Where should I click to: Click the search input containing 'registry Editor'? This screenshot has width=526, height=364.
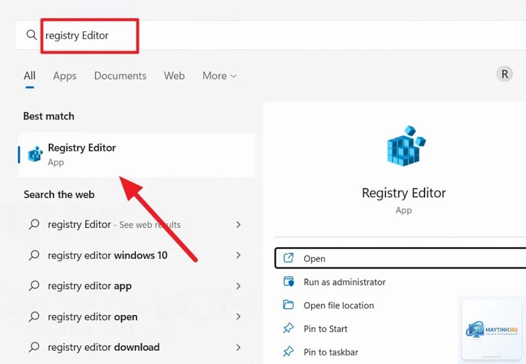[x=270, y=35]
